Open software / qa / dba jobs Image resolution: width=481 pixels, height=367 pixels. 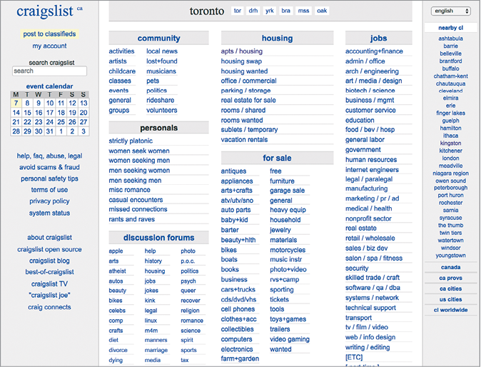click(x=373, y=288)
